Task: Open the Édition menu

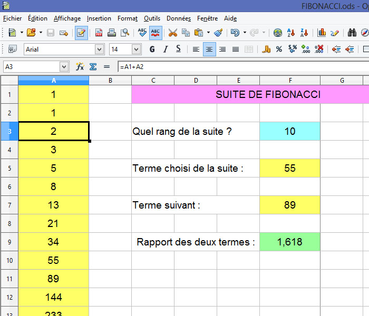Action: (37, 18)
